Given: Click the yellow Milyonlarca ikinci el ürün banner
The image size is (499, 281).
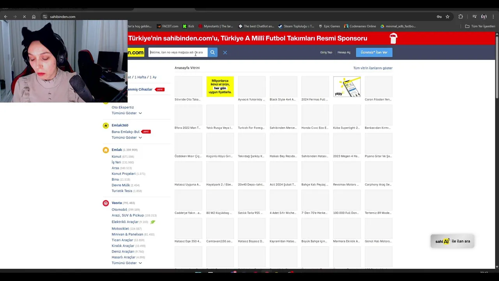Looking at the screenshot, I should (220, 87).
